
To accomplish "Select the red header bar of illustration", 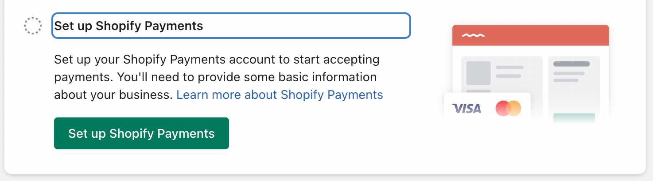I will point(531,35).
